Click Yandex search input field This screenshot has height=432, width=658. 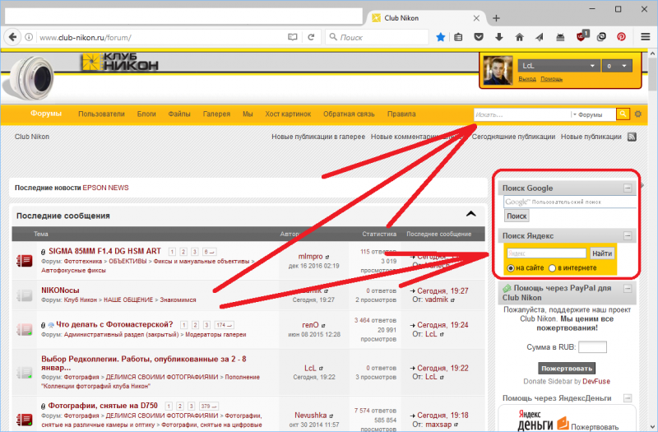pos(546,253)
